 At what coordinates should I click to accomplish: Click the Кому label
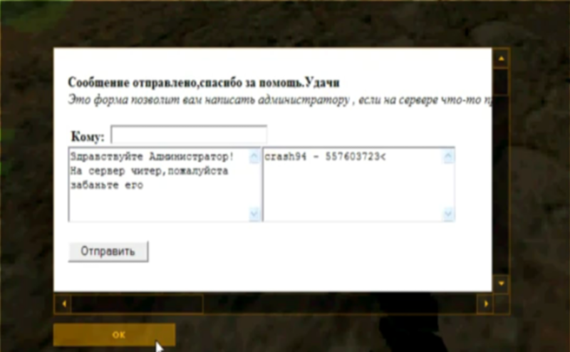coord(88,136)
